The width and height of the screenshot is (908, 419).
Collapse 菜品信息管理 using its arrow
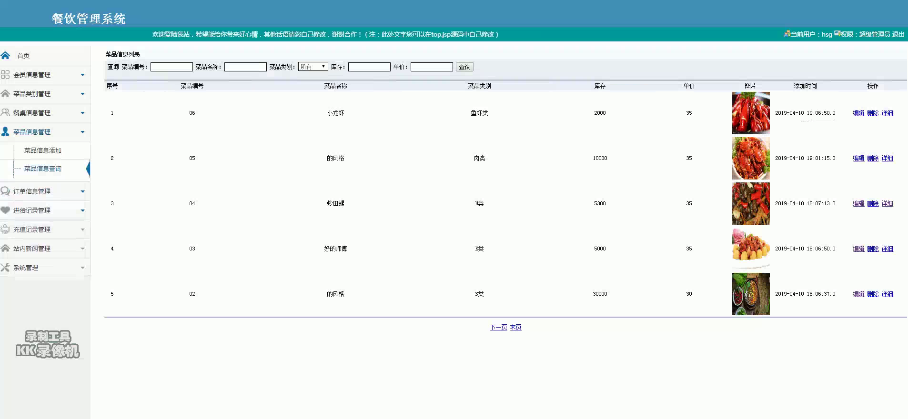pos(82,132)
